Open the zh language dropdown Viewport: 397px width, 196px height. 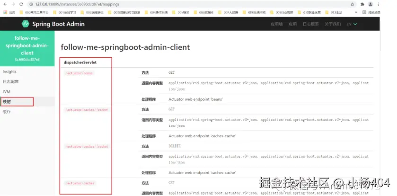(352, 24)
